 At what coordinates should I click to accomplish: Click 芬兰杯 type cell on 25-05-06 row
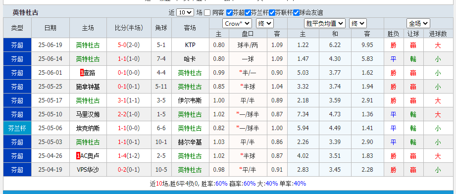[x=17, y=128]
